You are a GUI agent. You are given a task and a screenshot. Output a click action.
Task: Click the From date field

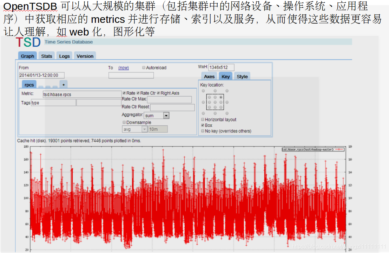click(42, 75)
